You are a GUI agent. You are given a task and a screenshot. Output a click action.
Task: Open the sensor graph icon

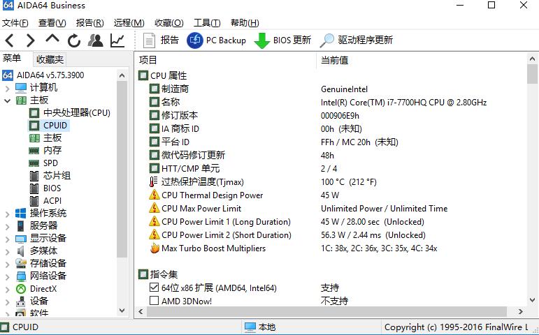[117, 40]
